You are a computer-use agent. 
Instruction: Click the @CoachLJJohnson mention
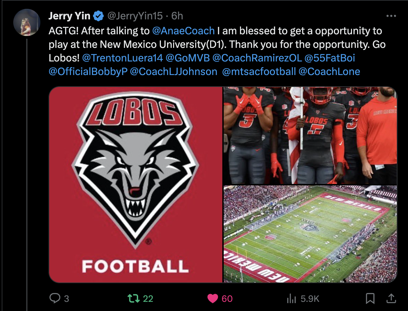coord(173,72)
